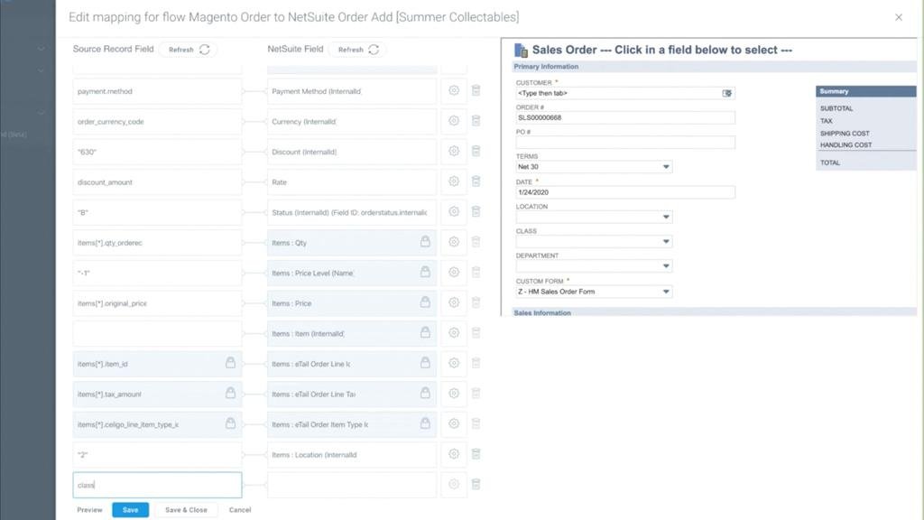Viewport: 924px width, 520px height.
Task: Click the Customer input field
Action: coord(625,93)
